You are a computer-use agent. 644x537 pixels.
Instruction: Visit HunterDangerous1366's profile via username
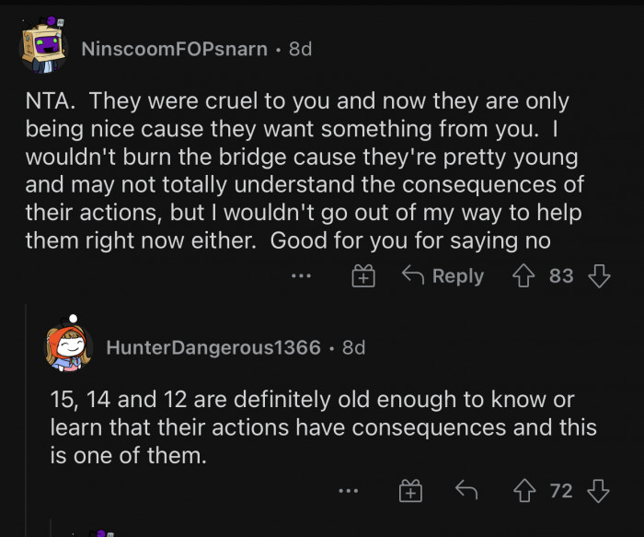[x=213, y=347]
